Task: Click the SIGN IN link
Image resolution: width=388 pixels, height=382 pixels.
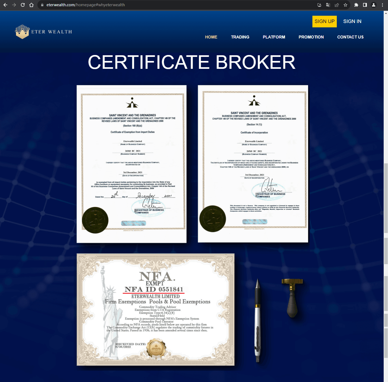Action: (x=352, y=21)
